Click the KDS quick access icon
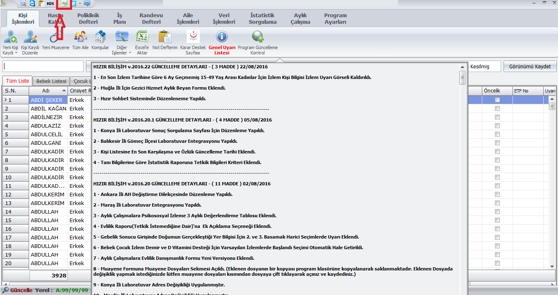The width and height of the screenshot is (558, 295). point(50,3)
